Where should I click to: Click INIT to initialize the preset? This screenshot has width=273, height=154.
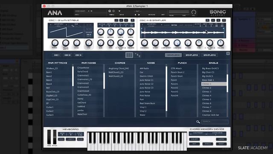click(x=163, y=15)
